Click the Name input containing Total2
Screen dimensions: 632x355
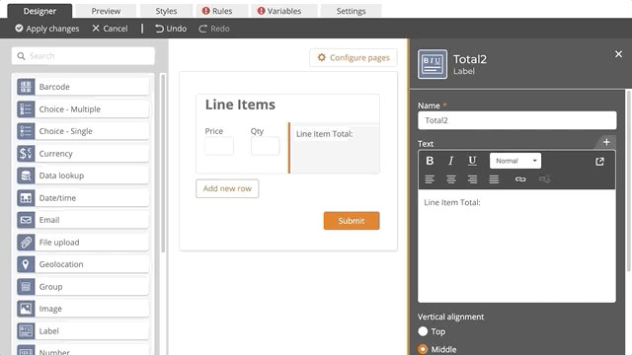click(517, 120)
